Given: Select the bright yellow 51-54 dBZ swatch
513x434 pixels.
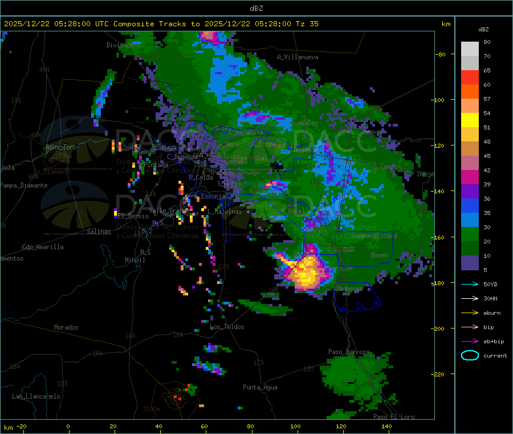Looking at the screenshot, I should click(x=470, y=120).
